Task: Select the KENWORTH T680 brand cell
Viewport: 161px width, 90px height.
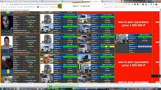Action: (x=107, y=55)
